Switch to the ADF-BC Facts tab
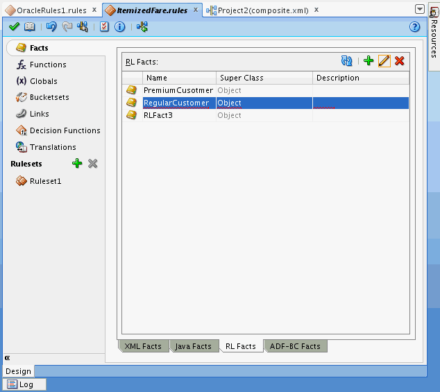Screen dimensions: 440x392 click(x=295, y=346)
